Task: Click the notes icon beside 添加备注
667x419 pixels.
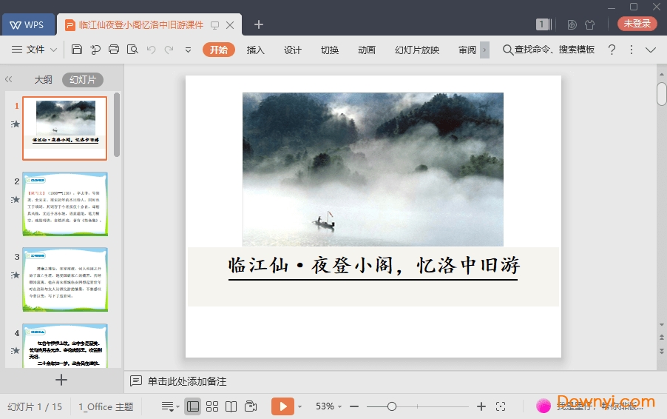Action: [136, 381]
